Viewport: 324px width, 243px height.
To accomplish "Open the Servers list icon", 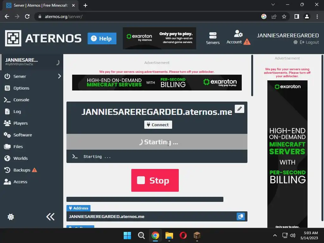I will click(213, 38).
